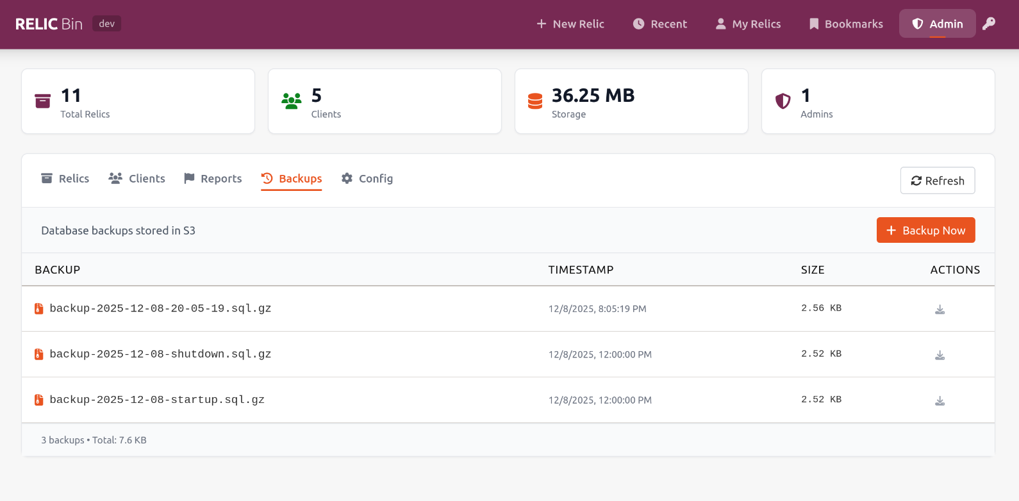Viewport: 1019px width, 501px height.
Task: Select the Backups tab
Action: point(292,179)
